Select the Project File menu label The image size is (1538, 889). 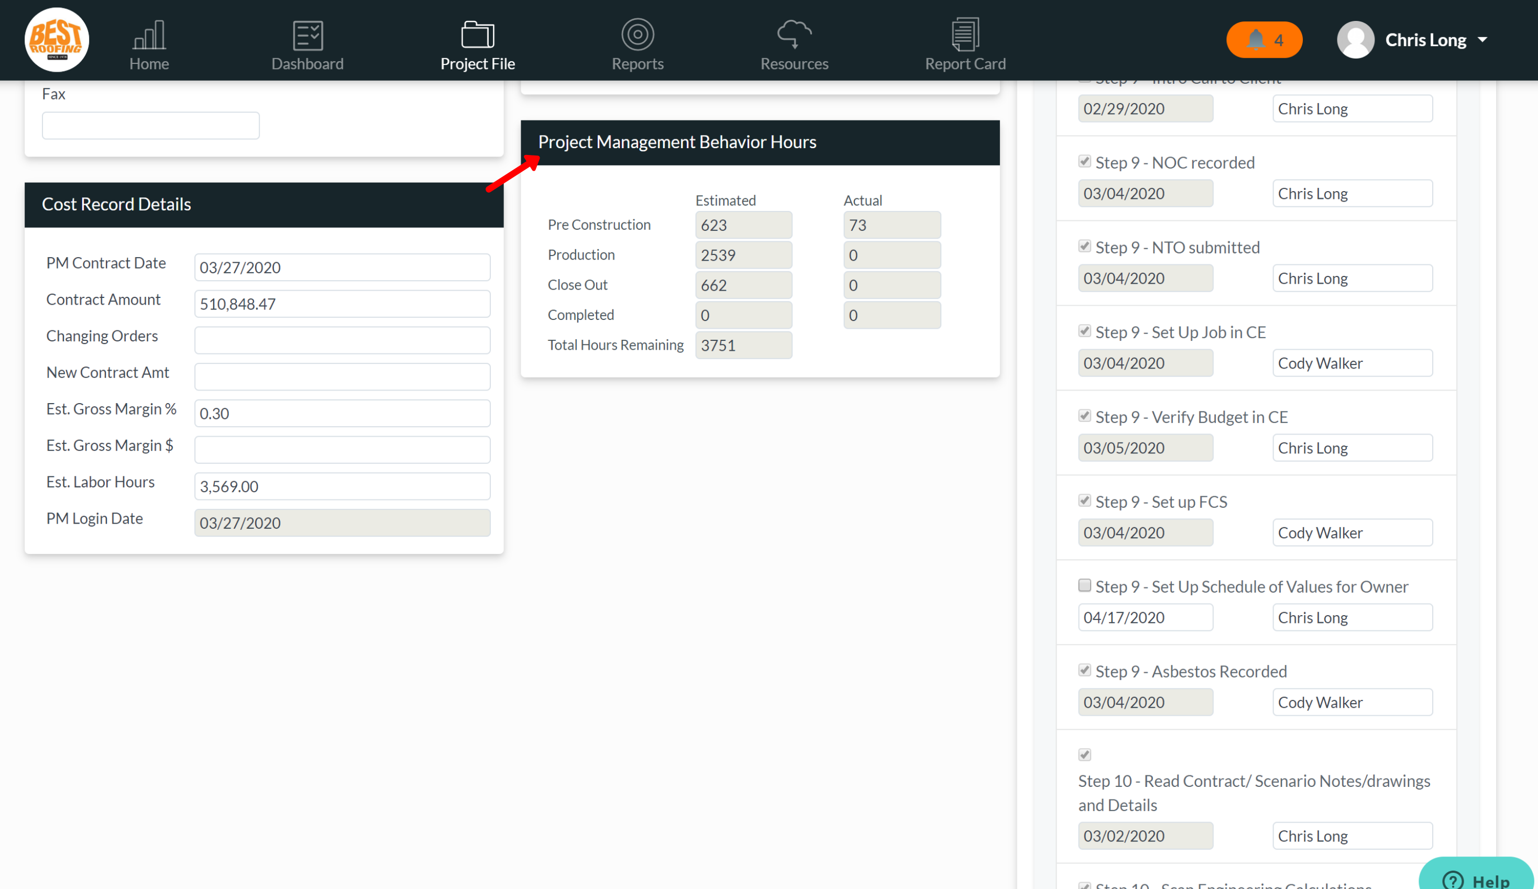[x=477, y=63]
